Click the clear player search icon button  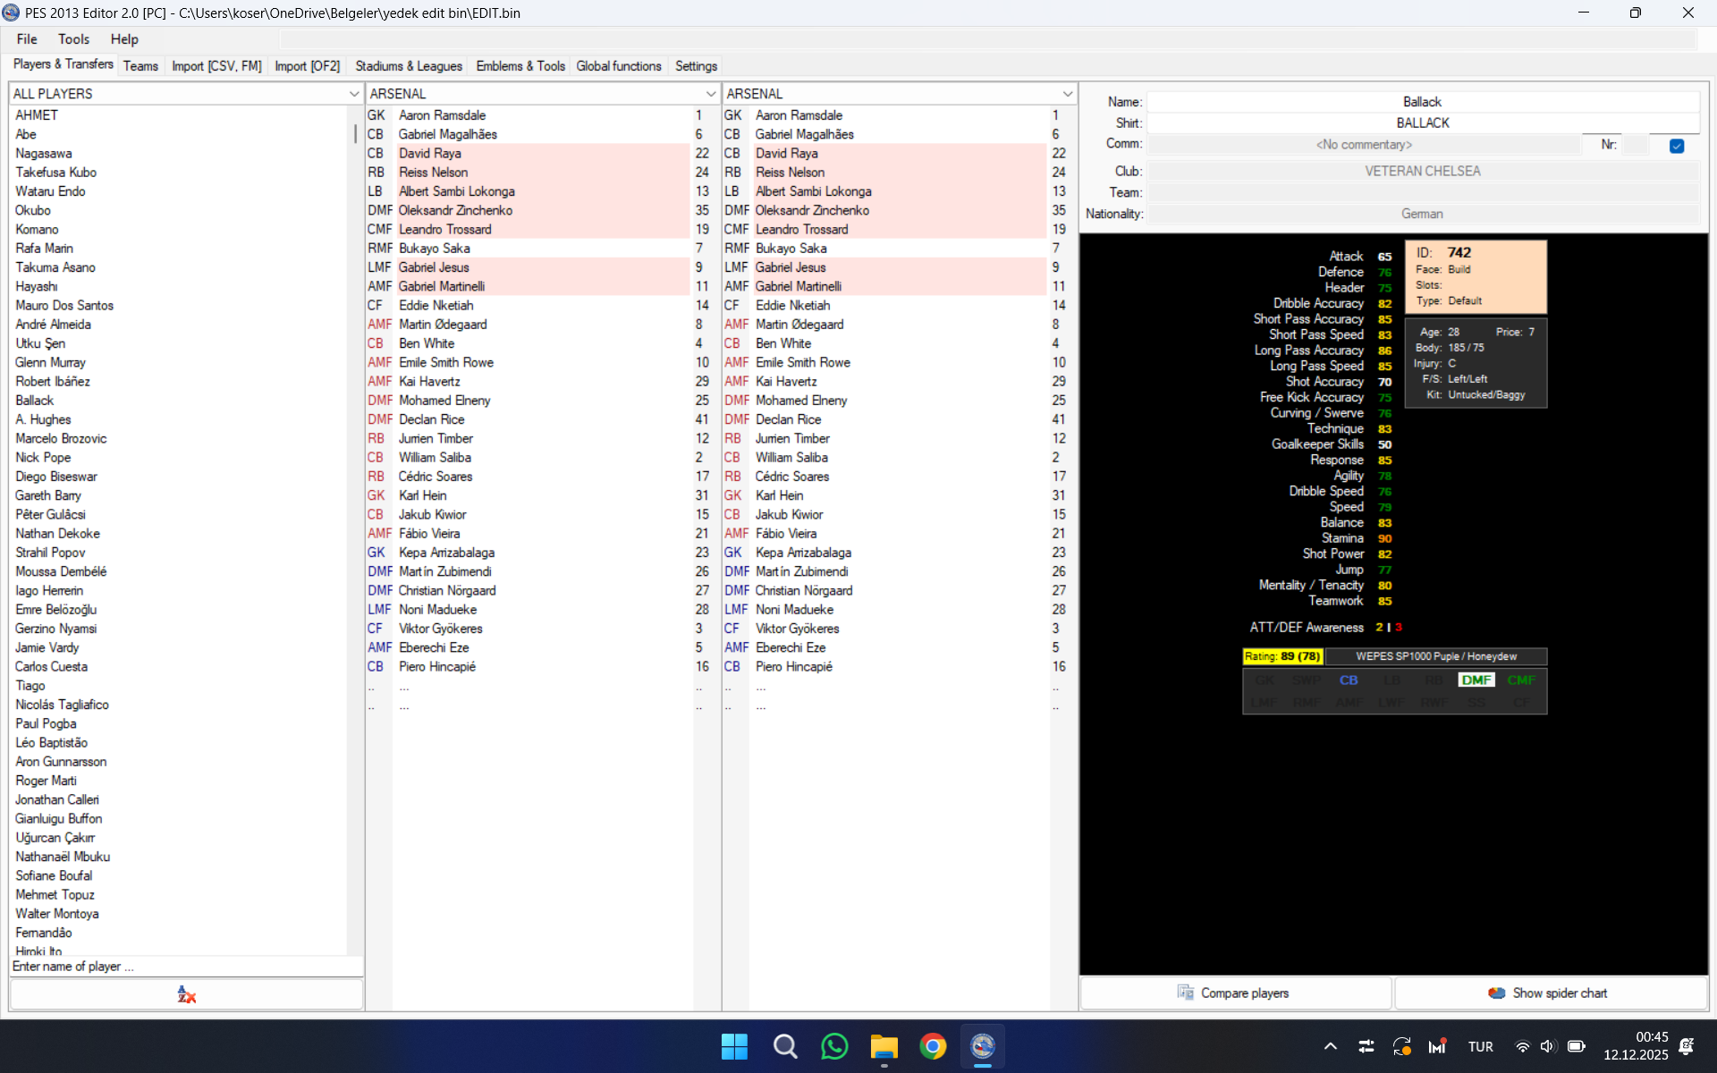coord(186,994)
